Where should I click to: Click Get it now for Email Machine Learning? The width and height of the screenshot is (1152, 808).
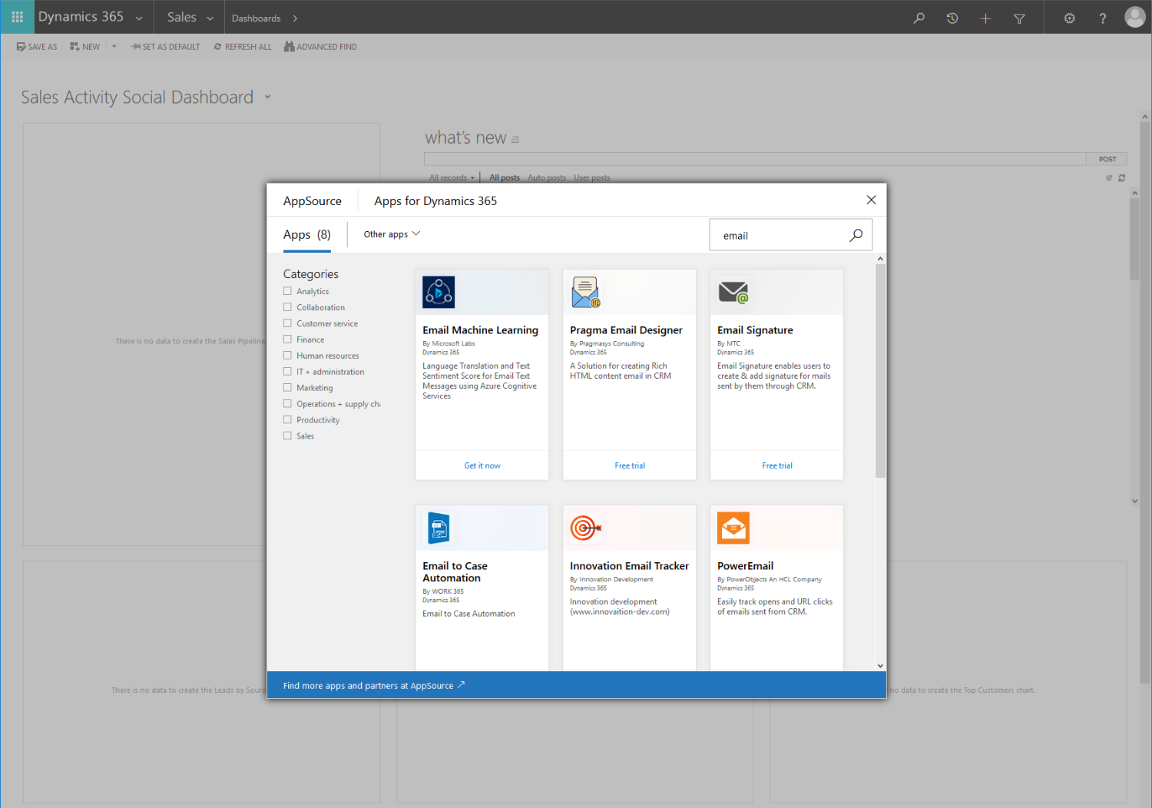tap(482, 465)
